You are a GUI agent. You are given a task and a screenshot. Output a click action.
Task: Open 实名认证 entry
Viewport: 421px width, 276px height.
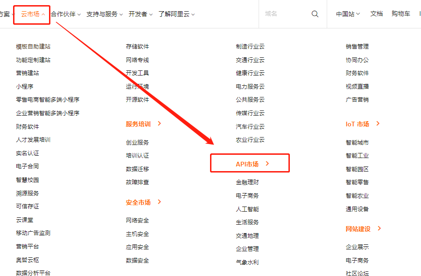[x=28, y=153]
